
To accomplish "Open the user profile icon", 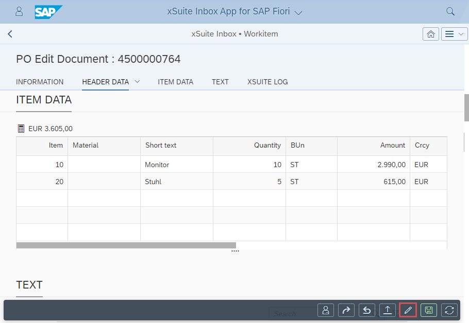I will 19,11.
